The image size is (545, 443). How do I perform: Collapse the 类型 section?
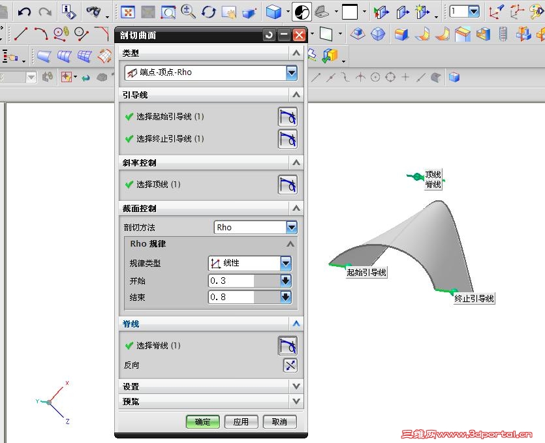(x=296, y=53)
